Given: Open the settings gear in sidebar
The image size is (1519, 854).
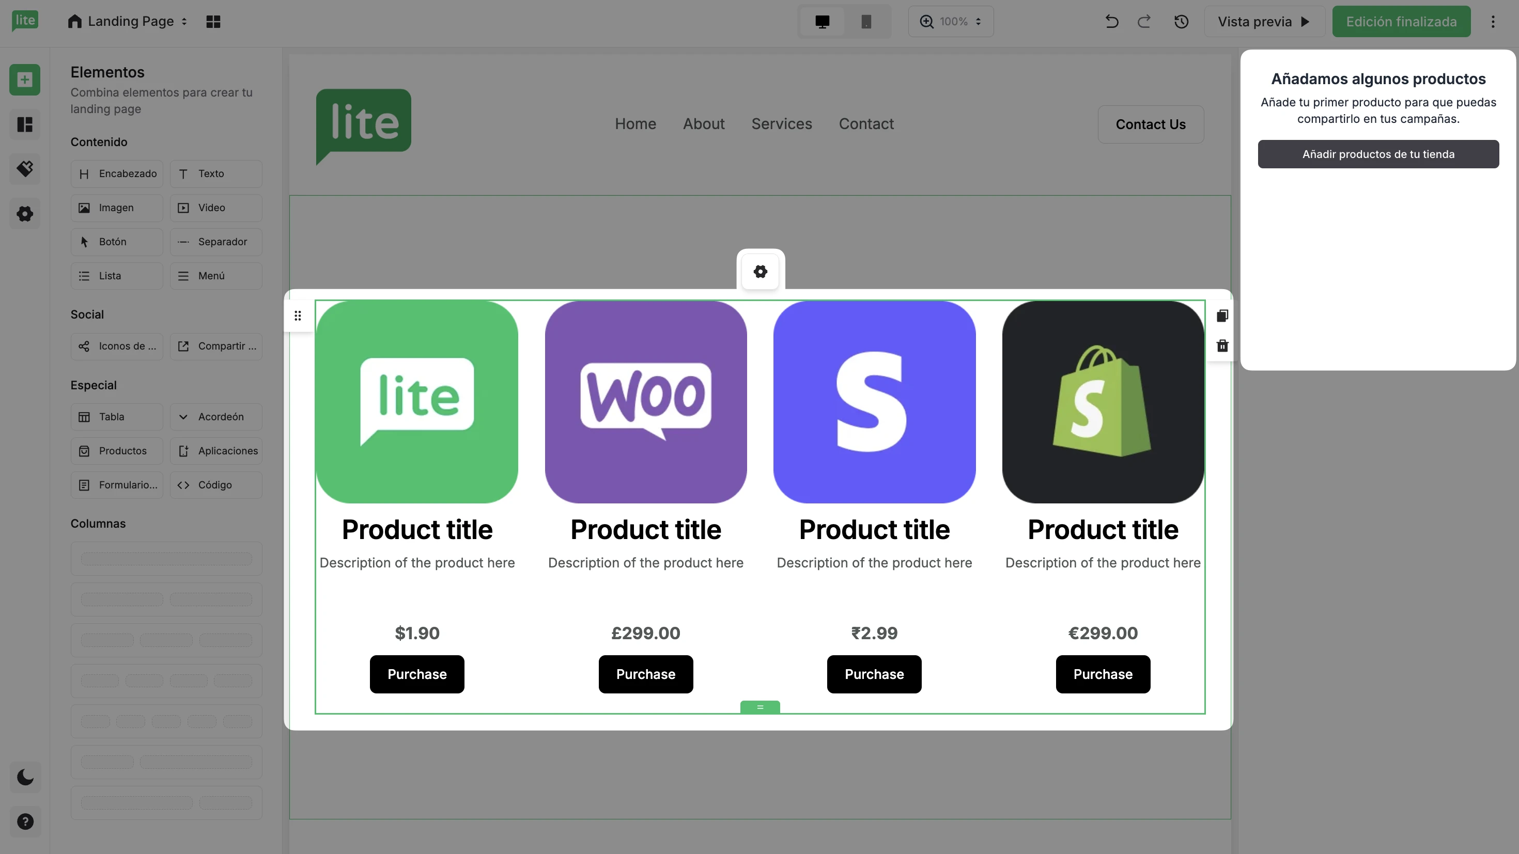Looking at the screenshot, I should pos(25,214).
